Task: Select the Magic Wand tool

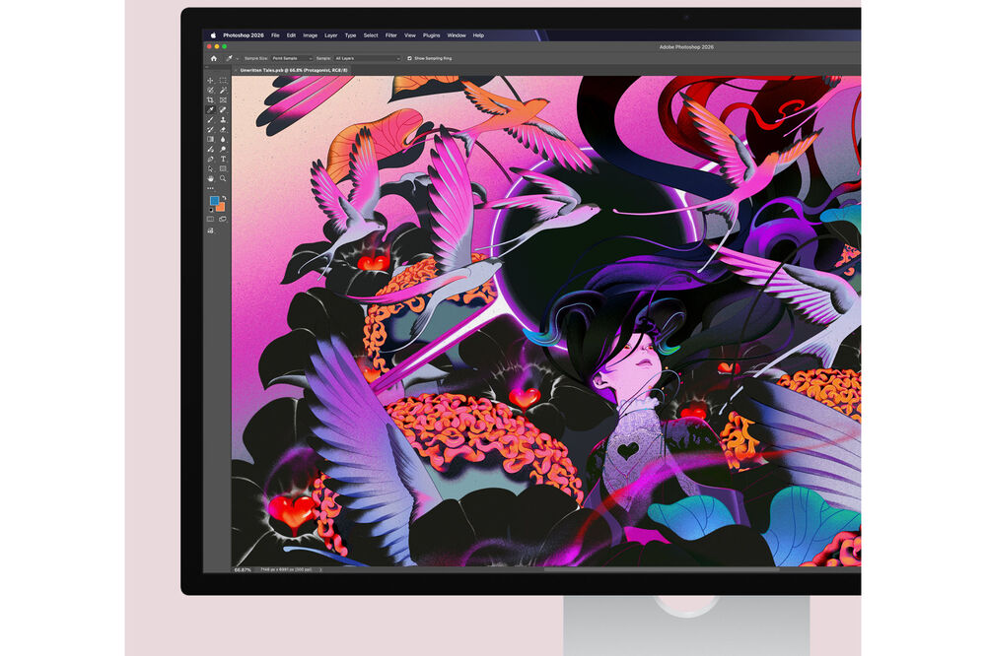Action: [x=223, y=91]
